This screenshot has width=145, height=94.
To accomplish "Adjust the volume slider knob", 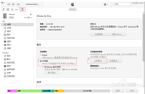I will click(x=38, y=4).
